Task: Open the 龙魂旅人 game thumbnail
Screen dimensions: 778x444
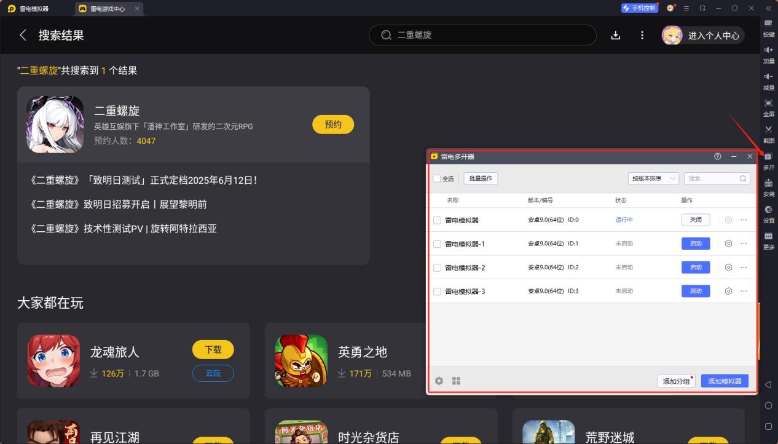Action: click(53, 361)
